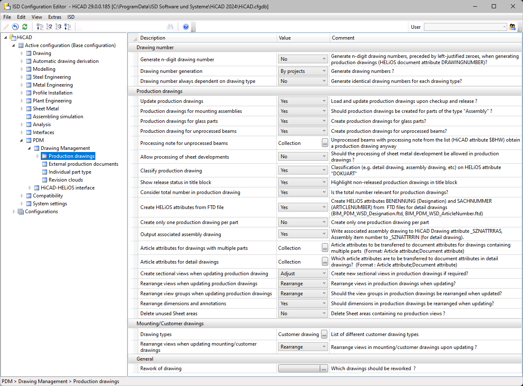Expand the HiCAD-HELiOS interface node
The width and height of the screenshot is (523, 386).
click(30, 188)
